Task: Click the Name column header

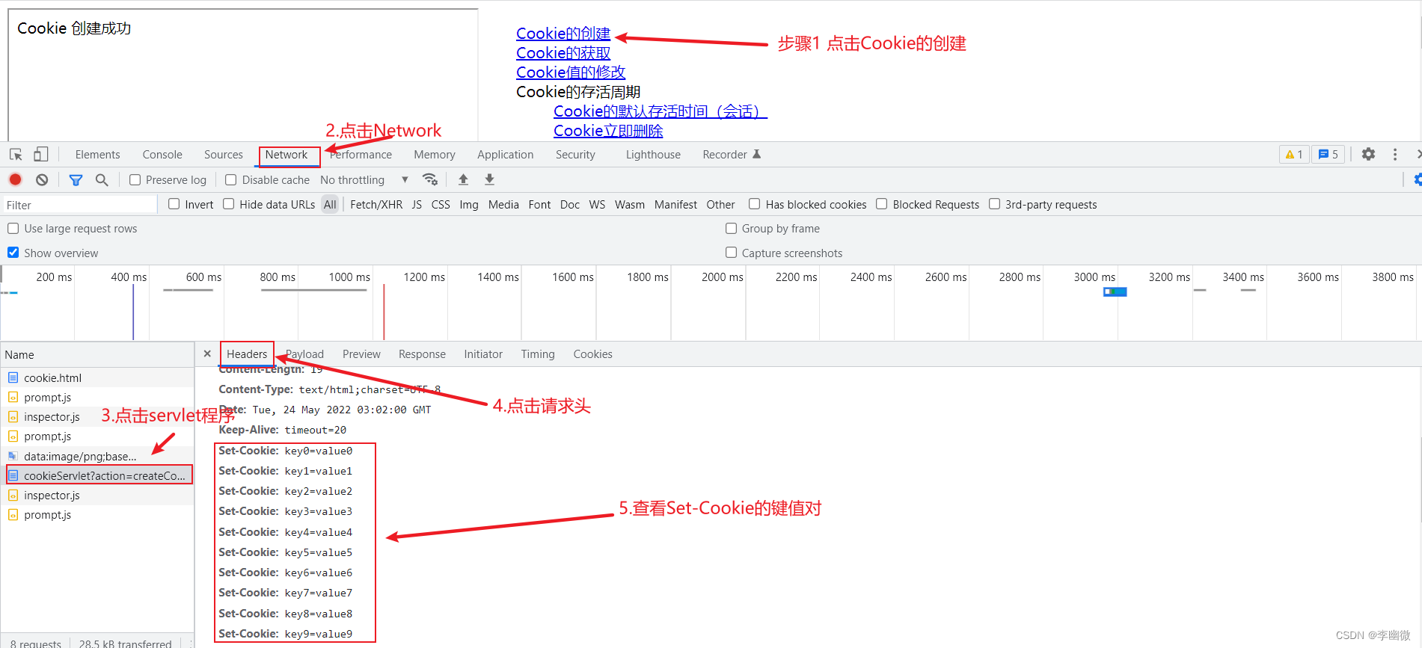Action: coord(97,354)
